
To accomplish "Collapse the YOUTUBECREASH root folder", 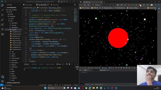I will (11, 7).
